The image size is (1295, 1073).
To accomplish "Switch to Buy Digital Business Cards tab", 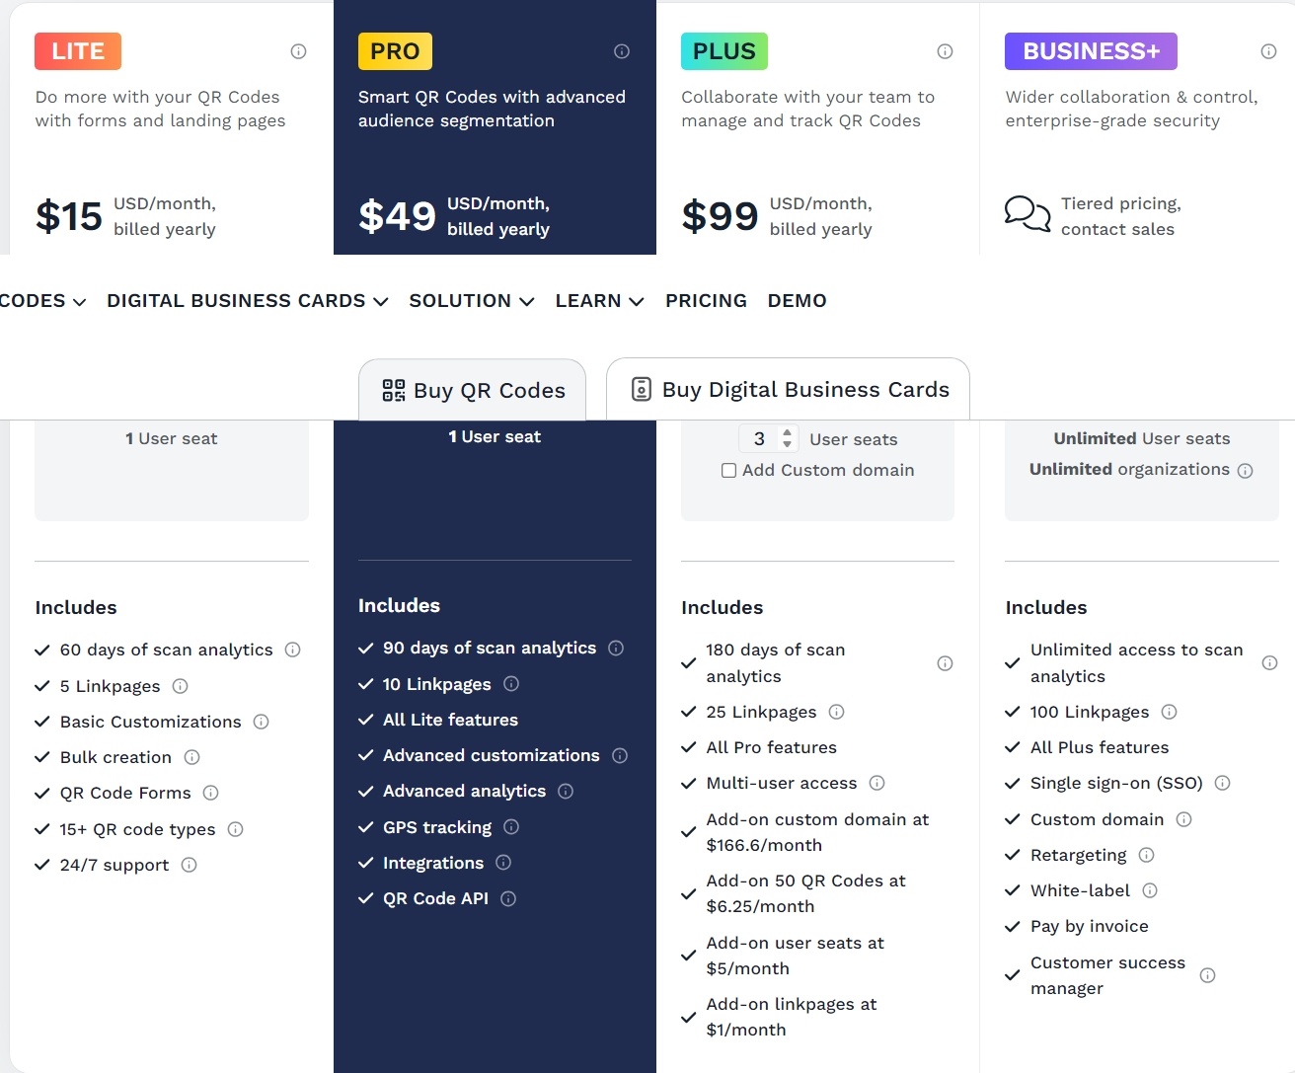I will (788, 389).
